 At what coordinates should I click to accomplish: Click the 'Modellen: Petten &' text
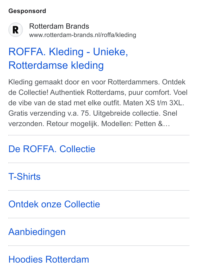(132, 124)
